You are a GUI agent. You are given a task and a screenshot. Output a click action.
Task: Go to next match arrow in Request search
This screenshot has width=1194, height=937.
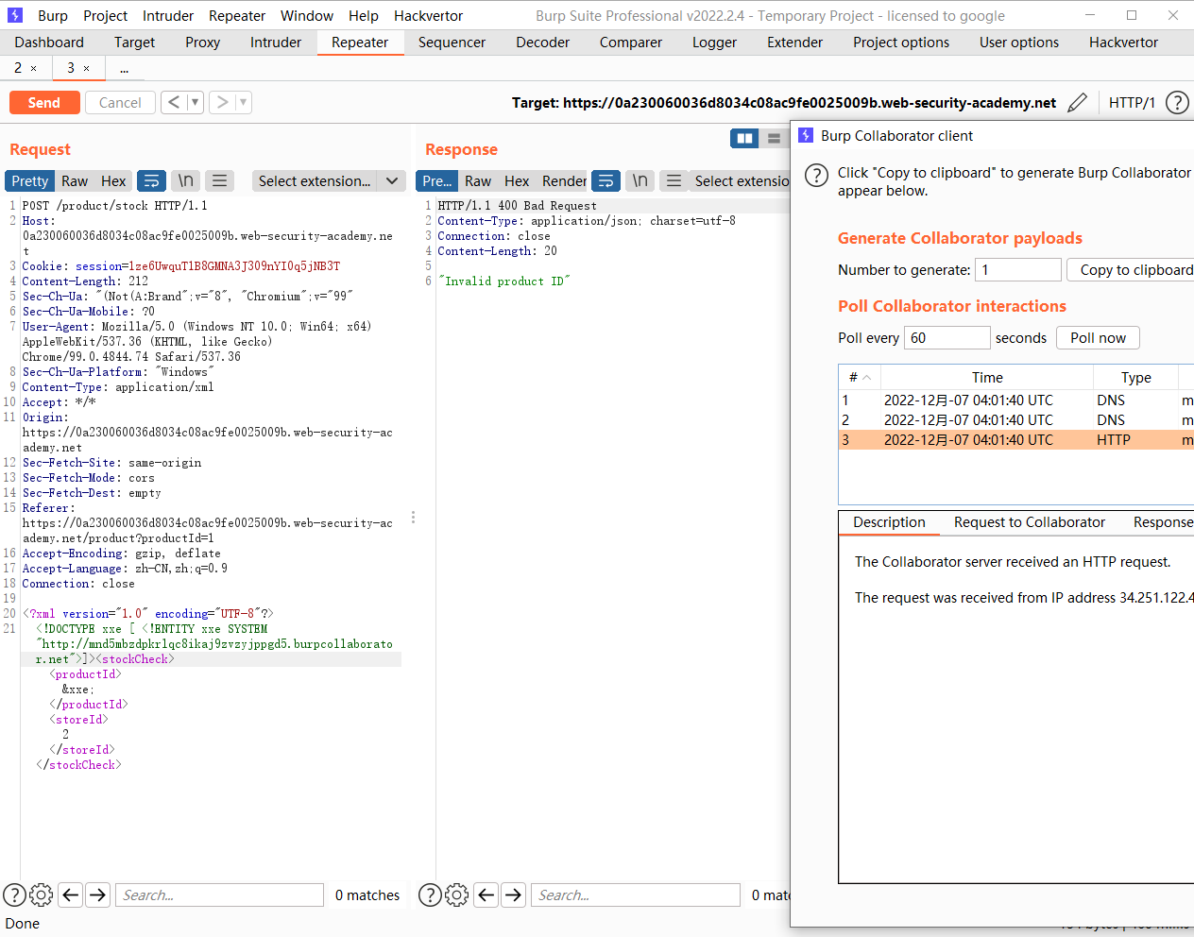coord(98,894)
